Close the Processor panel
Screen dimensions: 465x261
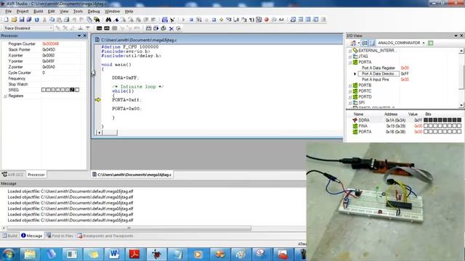click(x=85, y=36)
